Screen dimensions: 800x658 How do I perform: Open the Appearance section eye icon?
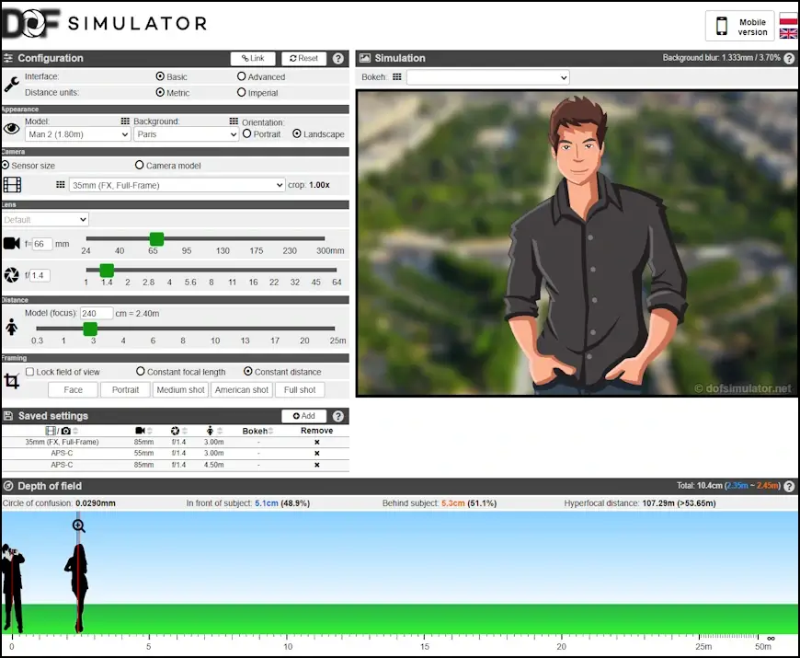11,129
